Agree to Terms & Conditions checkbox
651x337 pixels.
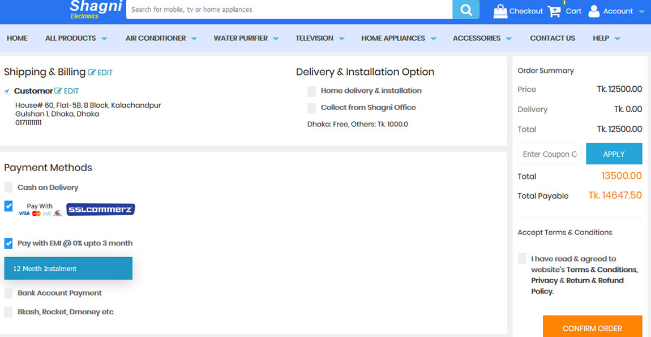click(522, 259)
